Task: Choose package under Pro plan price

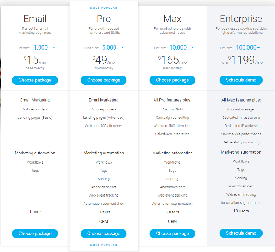Action: 104,80
